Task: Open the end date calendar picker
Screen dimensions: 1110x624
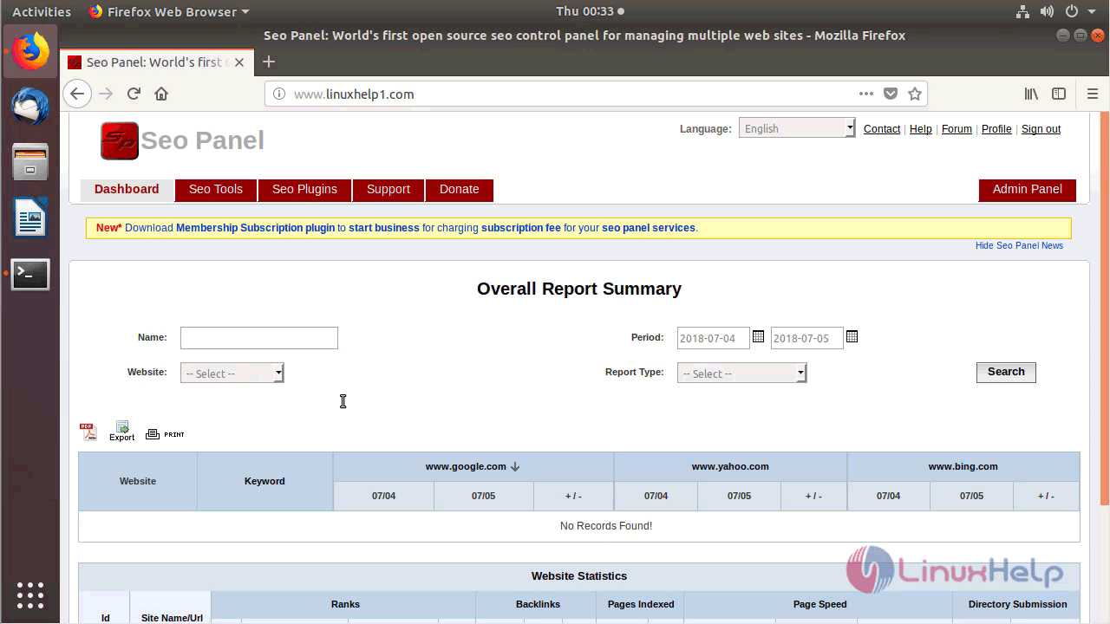Action: click(x=852, y=336)
